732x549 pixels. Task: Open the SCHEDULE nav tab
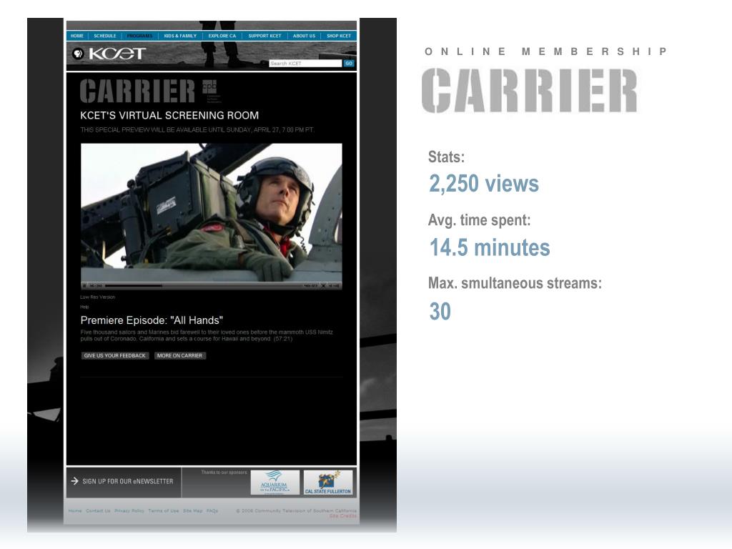click(104, 36)
